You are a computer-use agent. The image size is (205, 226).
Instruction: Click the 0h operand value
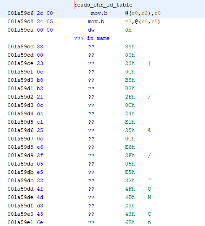(128, 30)
